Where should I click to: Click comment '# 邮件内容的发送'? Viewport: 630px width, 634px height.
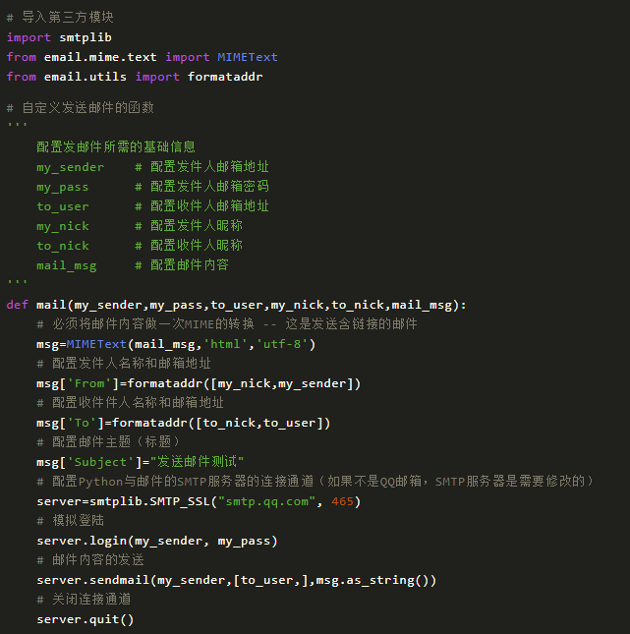[x=90, y=560]
